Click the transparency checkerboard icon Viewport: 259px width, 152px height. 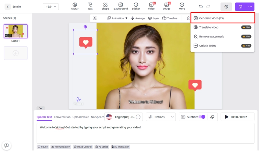(95, 18)
